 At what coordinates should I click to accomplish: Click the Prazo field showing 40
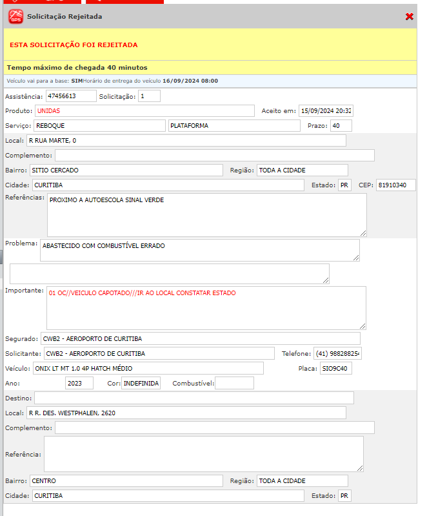click(341, 126)
